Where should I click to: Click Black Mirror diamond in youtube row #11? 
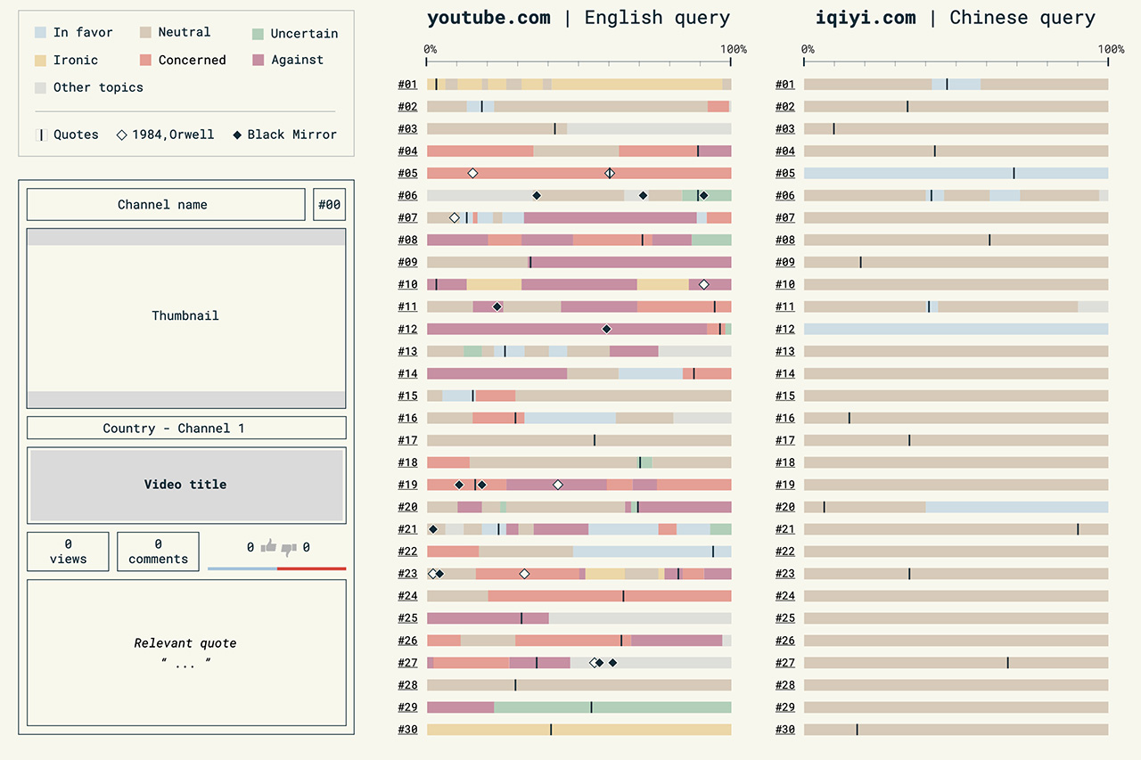click(x=497, y=306)
